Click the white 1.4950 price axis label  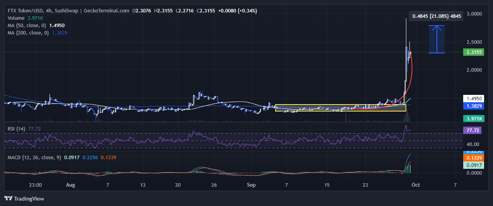(473, 99)
